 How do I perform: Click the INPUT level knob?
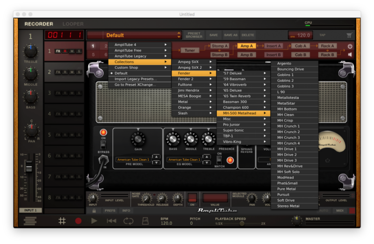point(93,198)
